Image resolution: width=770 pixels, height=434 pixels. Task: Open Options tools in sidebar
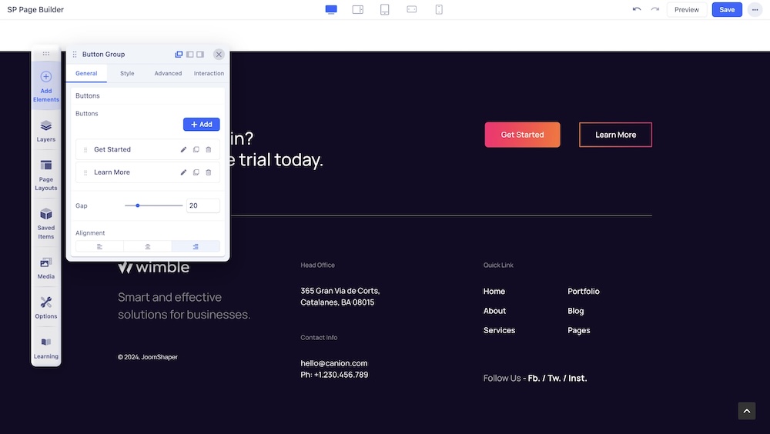[x=45, y=307]
